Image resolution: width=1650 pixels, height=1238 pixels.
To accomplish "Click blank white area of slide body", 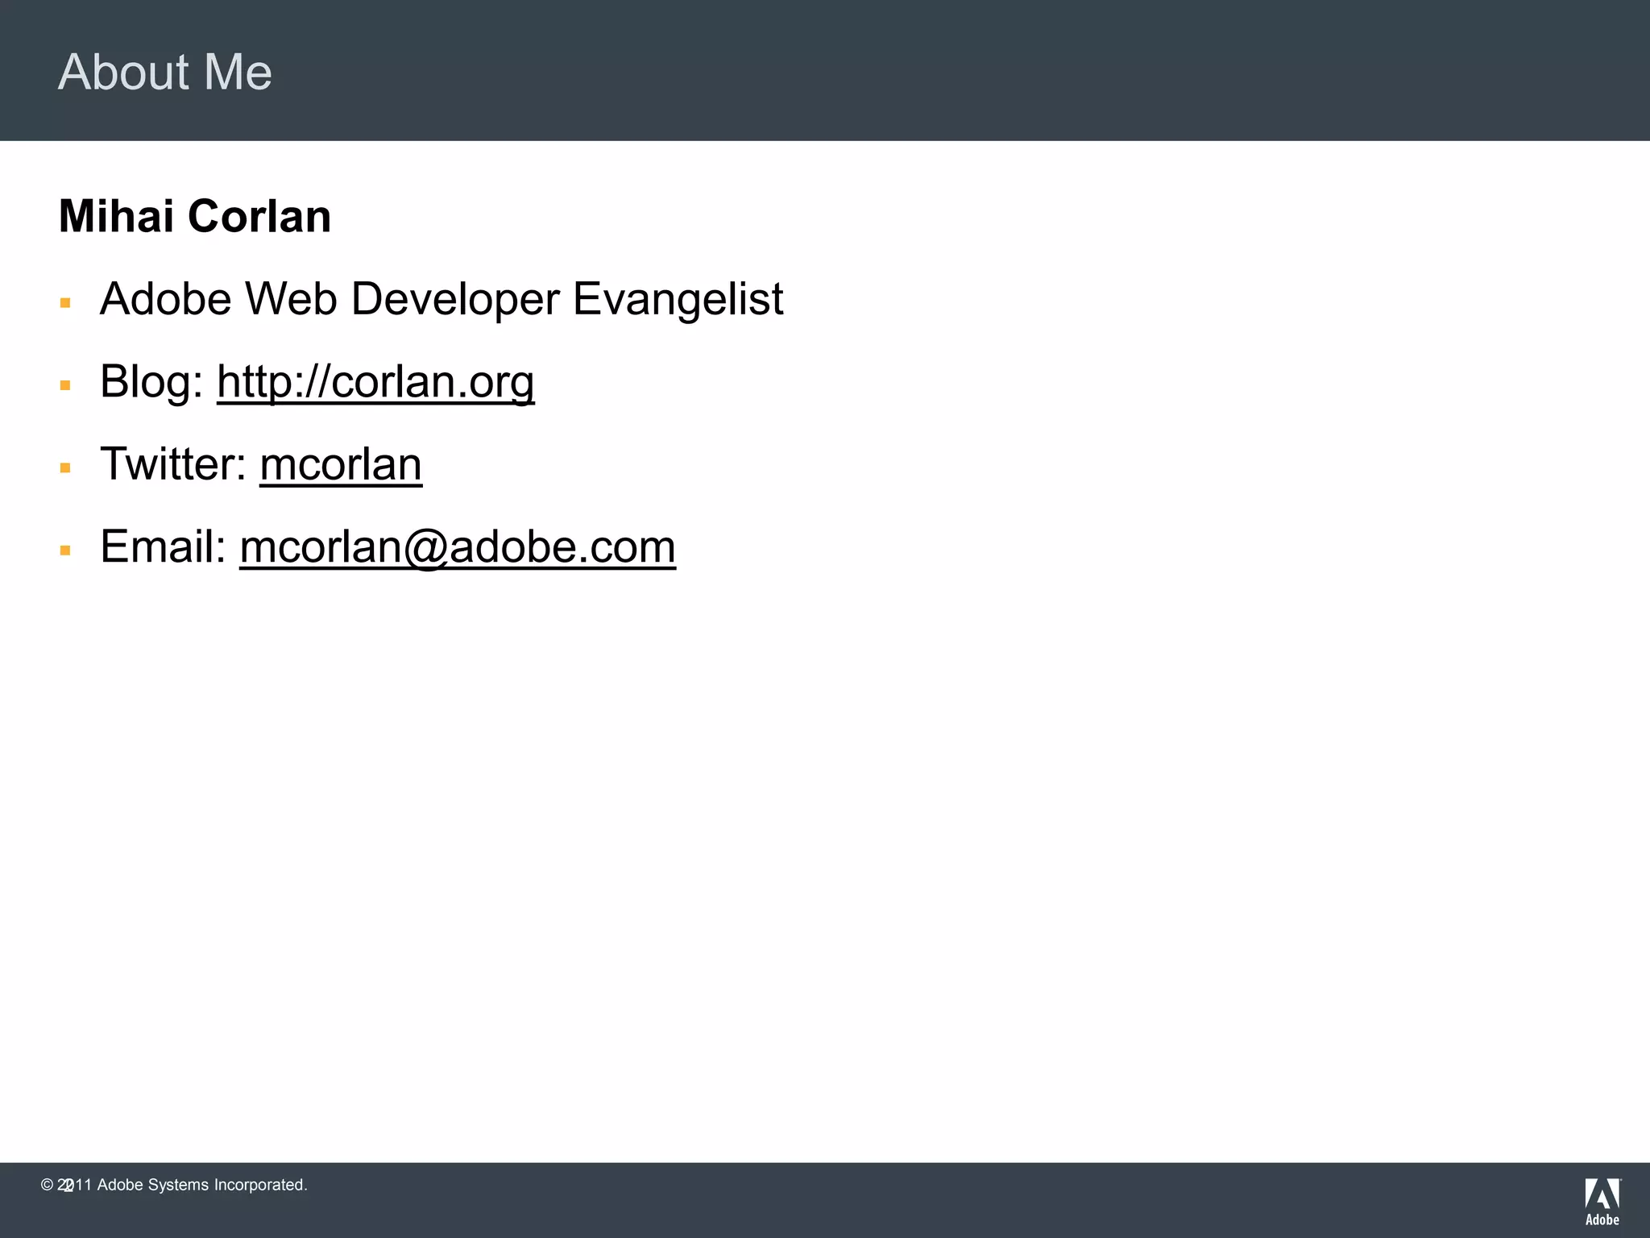I will (x=886, y=846).
